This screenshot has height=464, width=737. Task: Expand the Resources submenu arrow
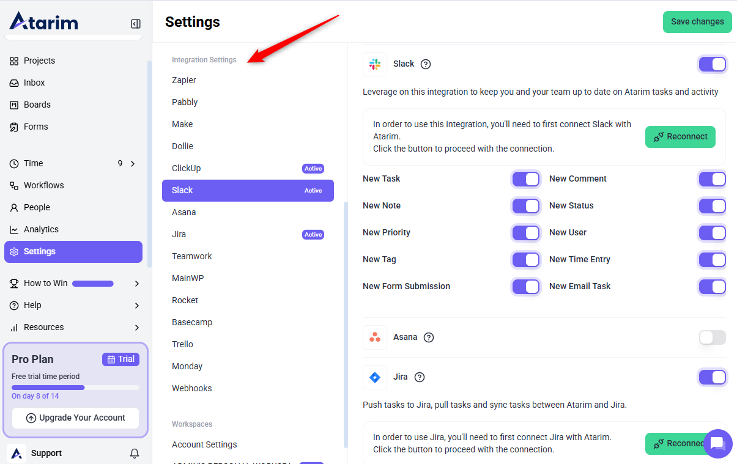pyautogui.click(x=136, y=328)
